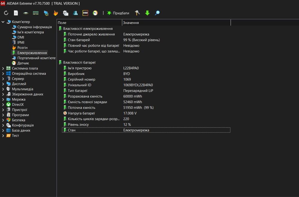The width and height of the screenshot is (299, 197).
Task: Expand the Системна плата node
Action: (x=3, y=68)
